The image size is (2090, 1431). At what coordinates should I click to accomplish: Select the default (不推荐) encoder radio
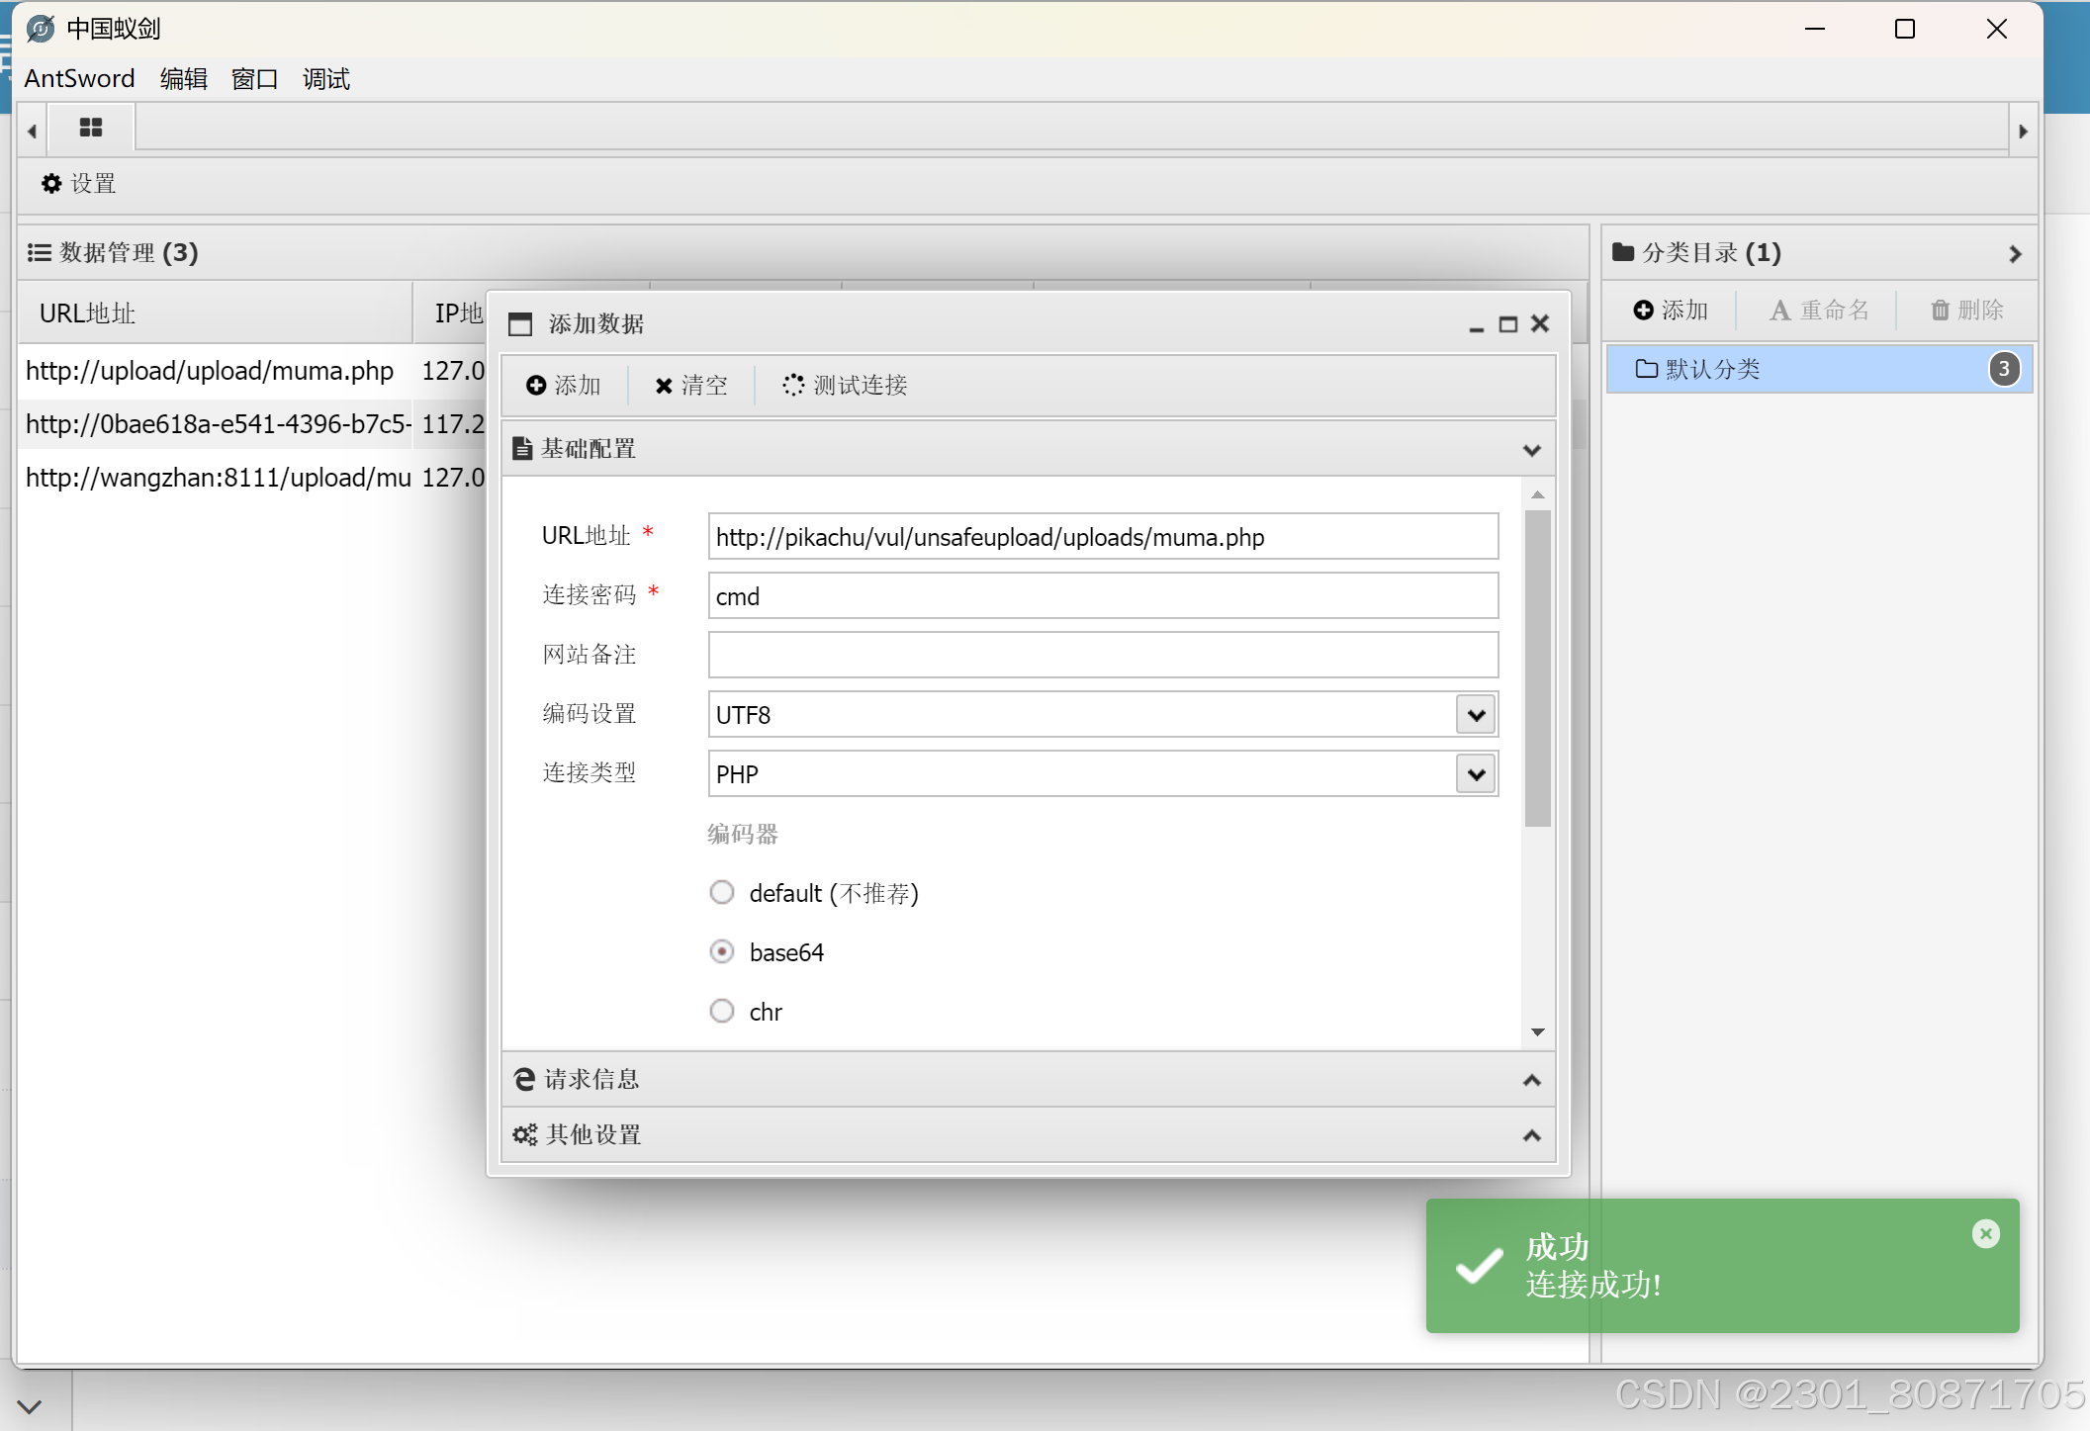(722, 893)
